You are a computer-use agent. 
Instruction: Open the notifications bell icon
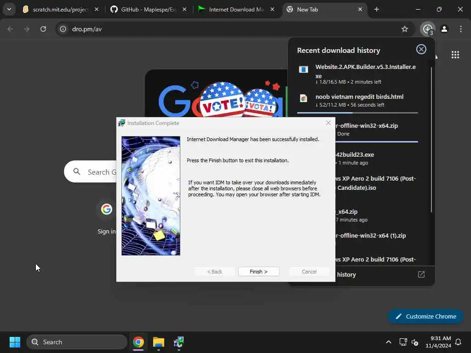[x=459, y=342]
